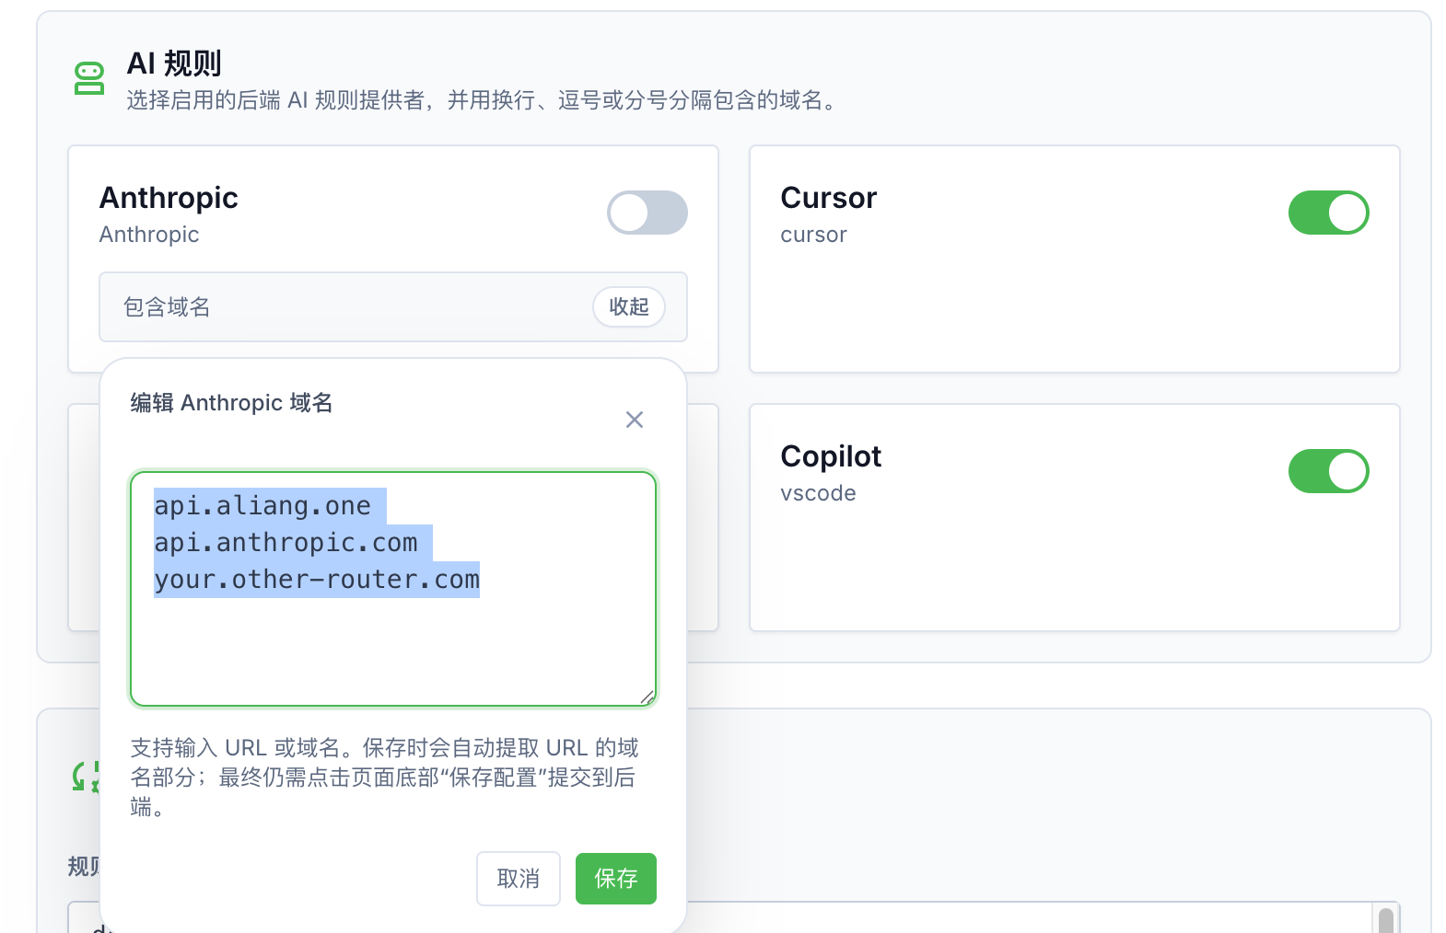Click the AI 规则 section heading
Screen dimensions: 1446x933
pyautogui.click(x=174, y=63)
